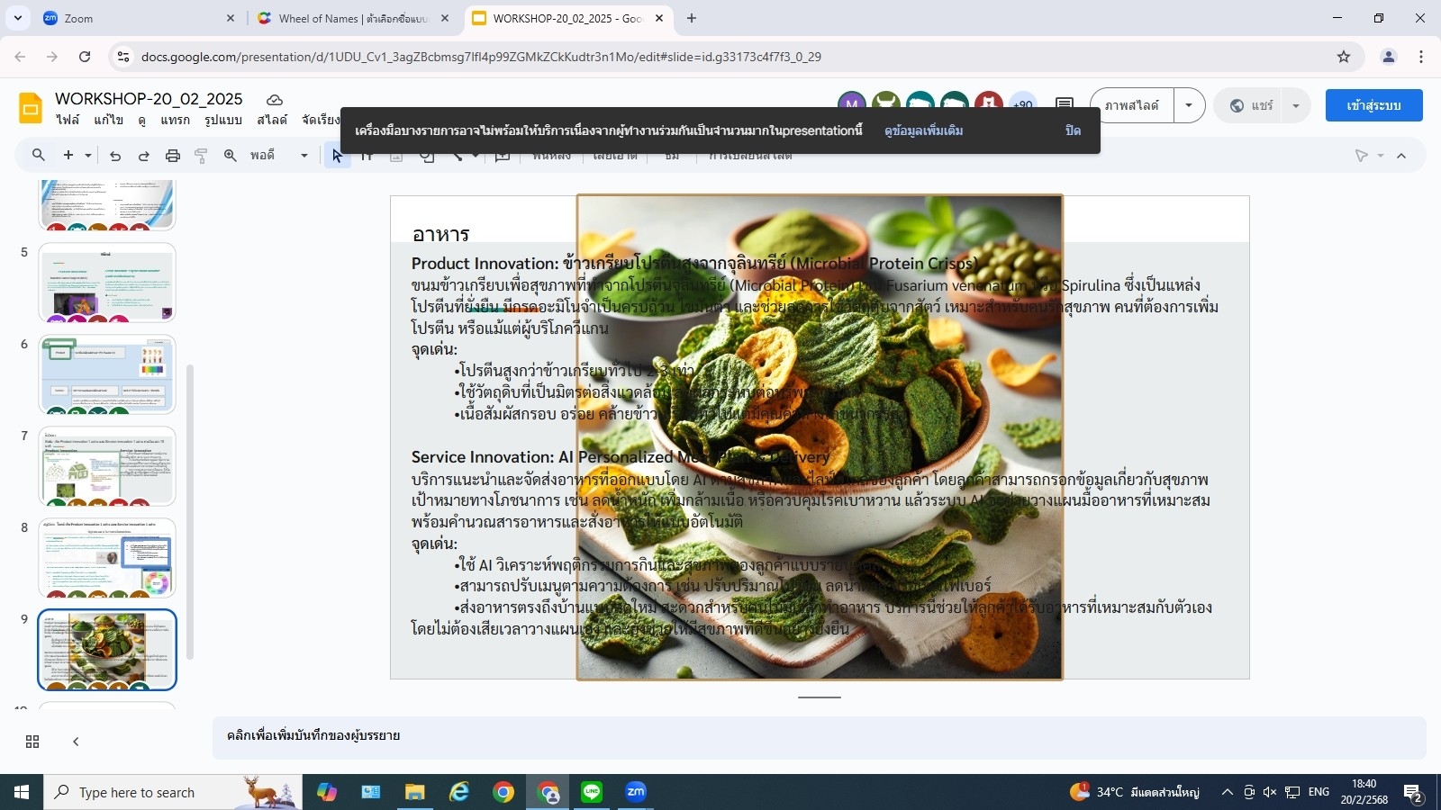Screen dimensions: 1441x810
Task: Collapse the slide filmstrip panel
Action: (x=76, y=742)
